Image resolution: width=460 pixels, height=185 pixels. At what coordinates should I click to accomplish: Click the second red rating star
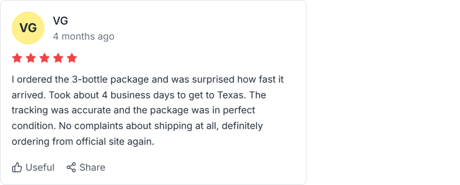click(x=31, y=58)
